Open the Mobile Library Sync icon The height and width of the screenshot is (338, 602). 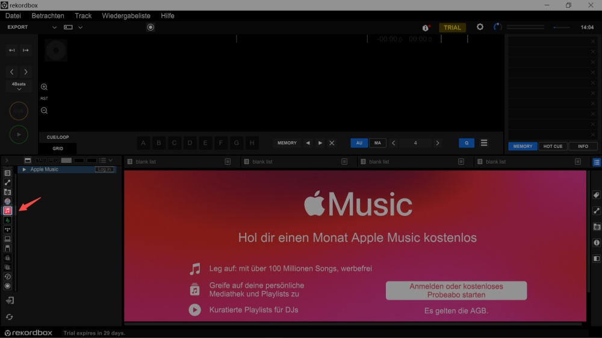pos(10,300)
